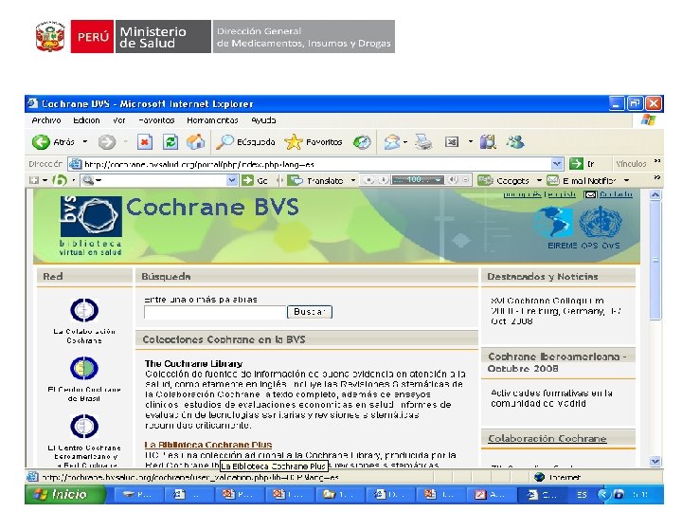Viewport: 682px width, 512px height.
Task: Open El Centro Cochrane Iberoamericano icon
Action: [84, 427]
